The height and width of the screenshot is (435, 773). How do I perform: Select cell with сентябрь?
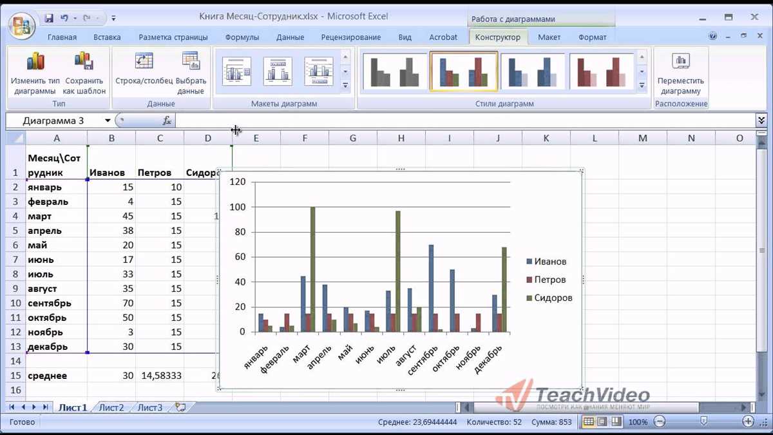pos(57,303)
